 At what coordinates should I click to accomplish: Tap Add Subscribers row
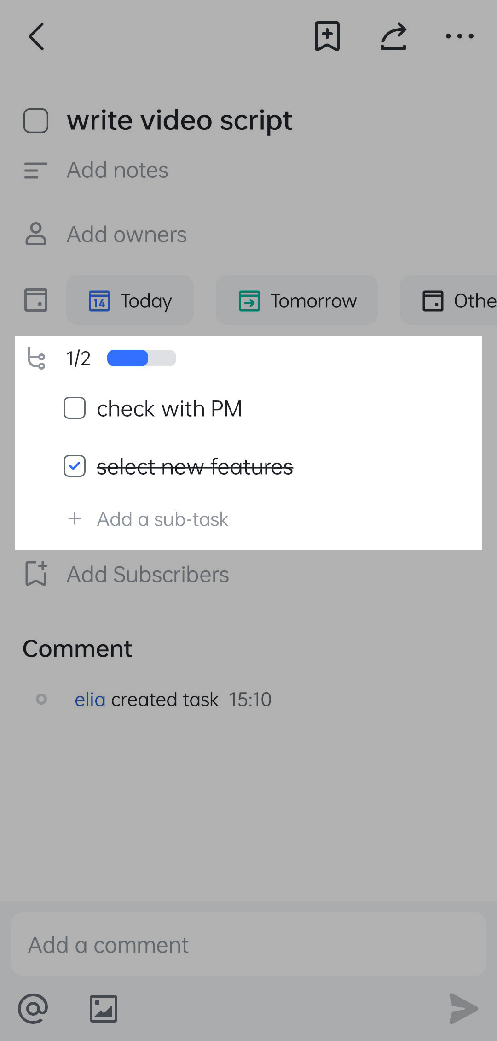(147, 574)
